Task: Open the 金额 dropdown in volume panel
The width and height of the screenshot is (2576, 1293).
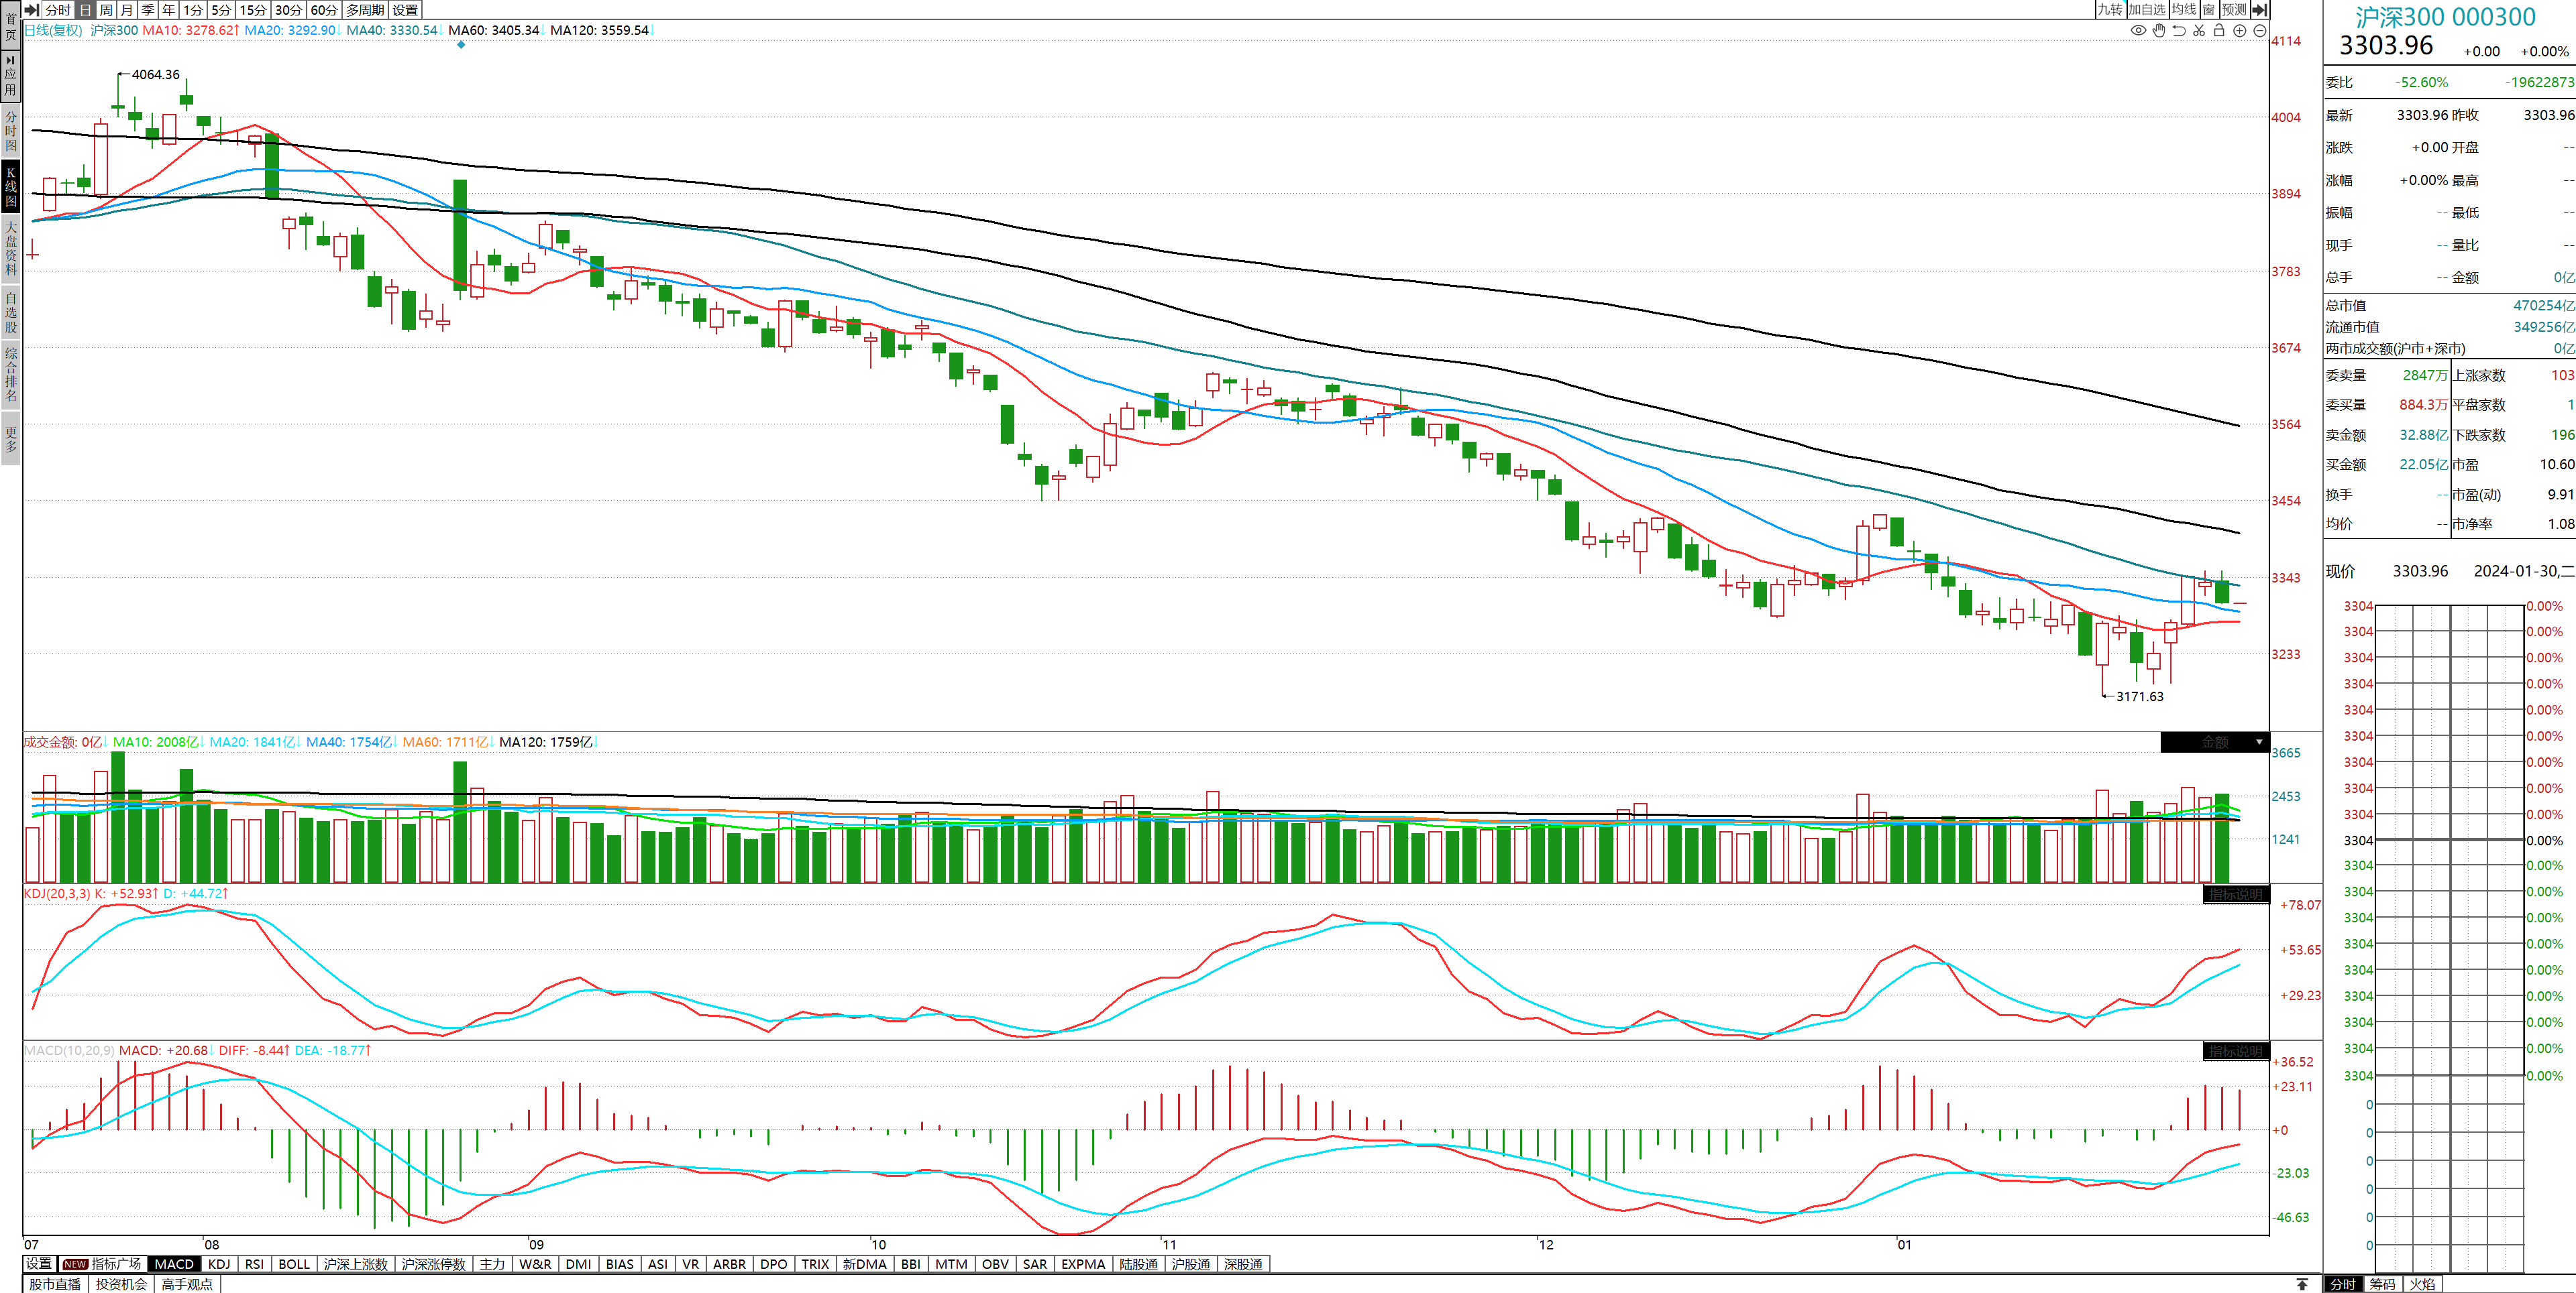Action: coord(2215,743)
